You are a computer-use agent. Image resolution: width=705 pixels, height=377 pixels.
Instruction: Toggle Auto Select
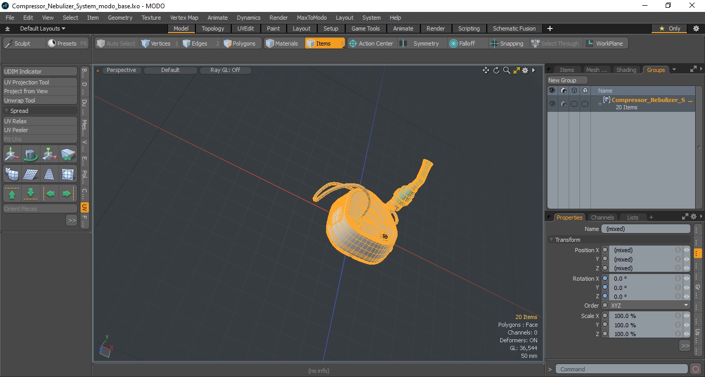[116, 44]
